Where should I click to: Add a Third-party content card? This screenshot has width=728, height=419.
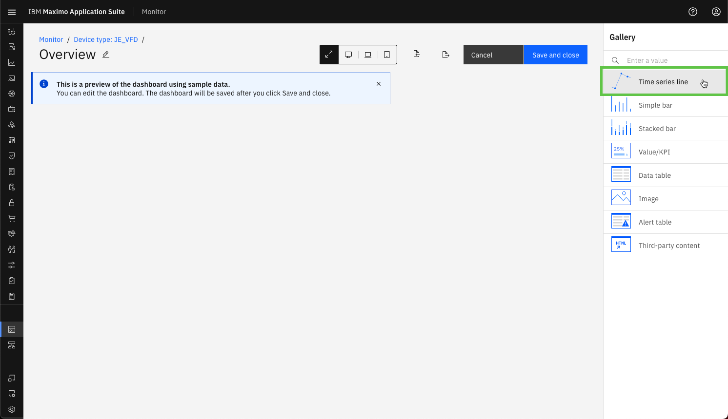coord(666,246)
